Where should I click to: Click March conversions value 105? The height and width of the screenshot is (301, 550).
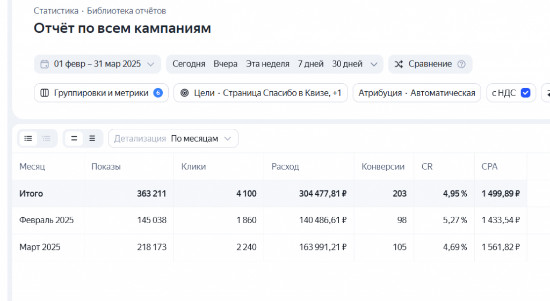point(400,247)
